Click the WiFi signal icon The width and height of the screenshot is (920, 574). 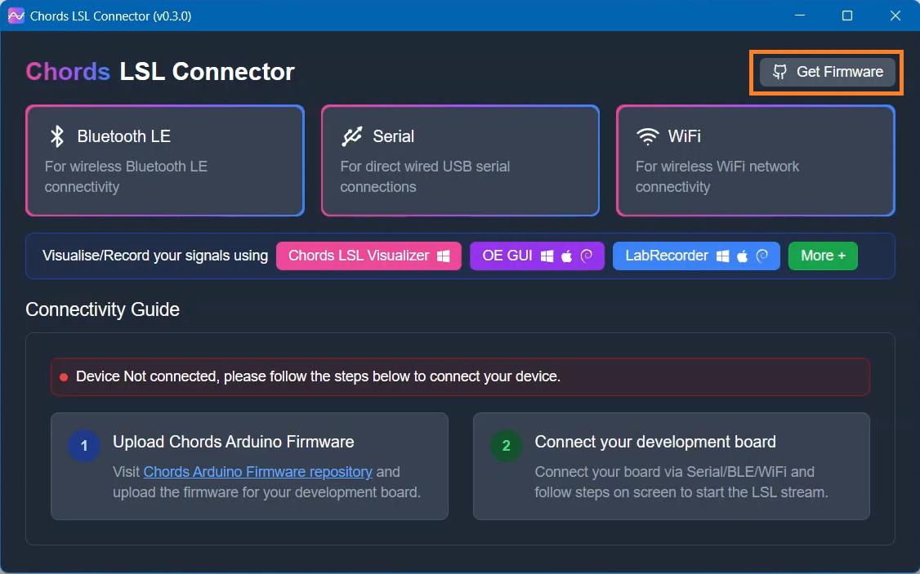click(x=648, y=136)
